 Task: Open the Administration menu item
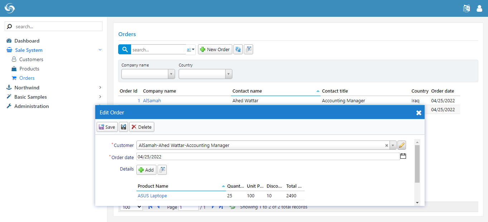pyautogui.click(x=32, y=106)
